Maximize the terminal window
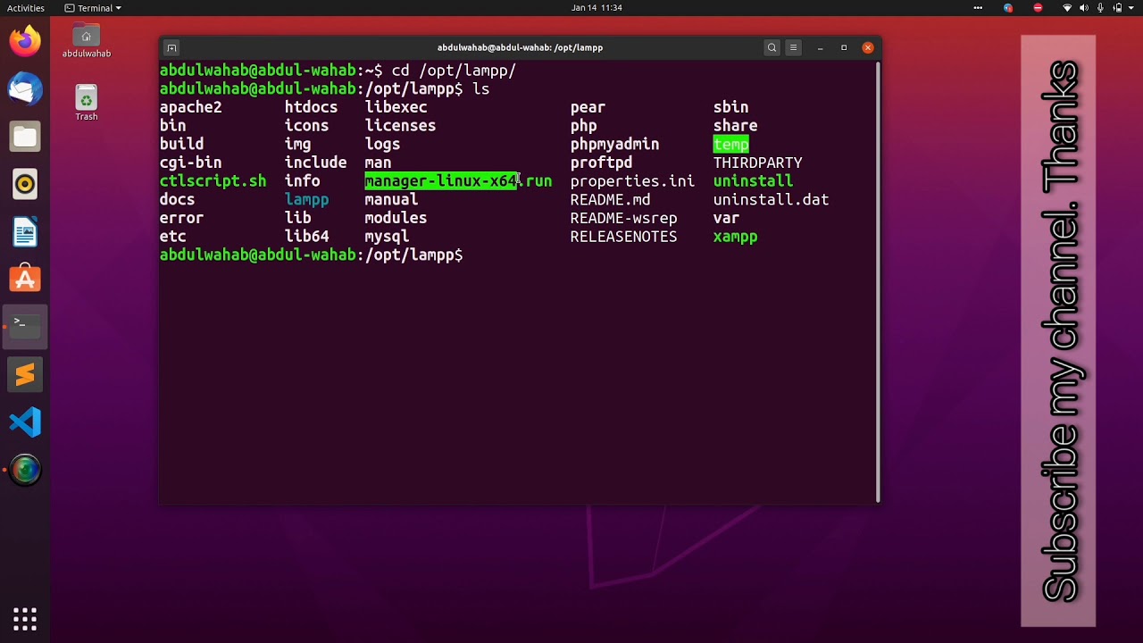Screen dimensions: 1143x643 point(844,47)
